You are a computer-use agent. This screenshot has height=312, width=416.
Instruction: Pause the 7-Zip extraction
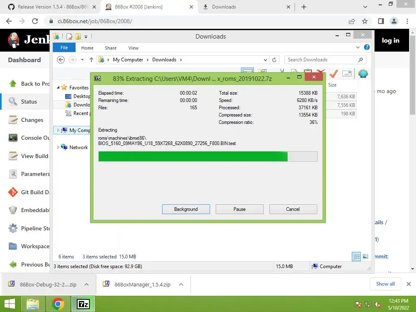point(239,209)
